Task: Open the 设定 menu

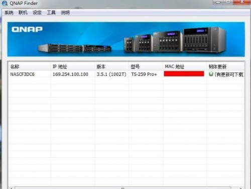Action: tap(37, 13)
